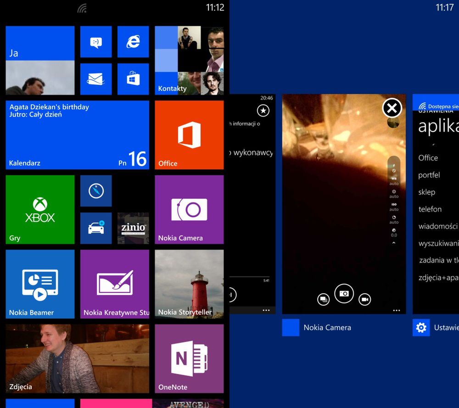Image resolution: width=459 pixels, height=408 pixels.
Task: Collapse the camera settings strip via chevron
Action: (393, 242)
